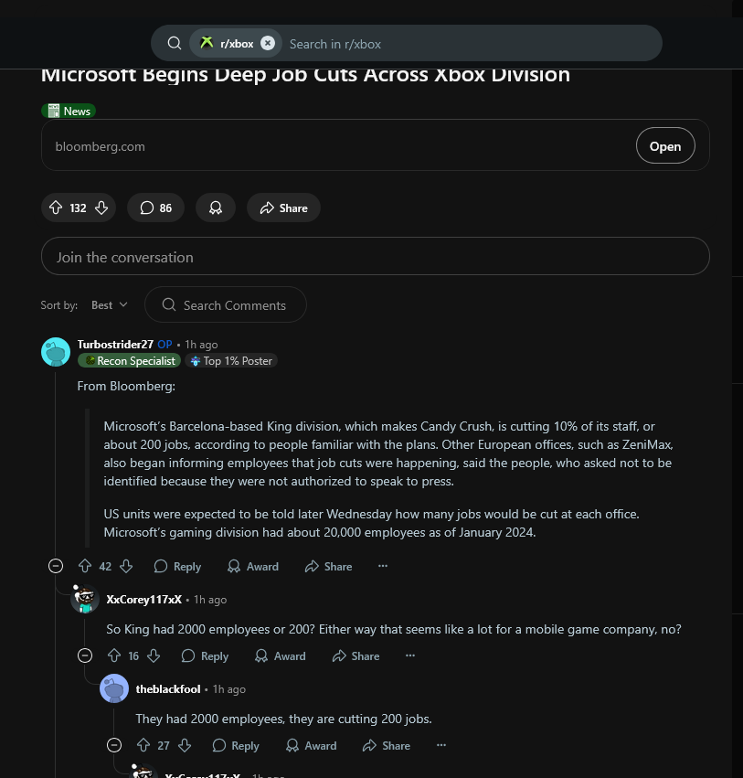Open the Sort by Best dropdown
This screenshot has height=778, width=743.
pos(109,305)
